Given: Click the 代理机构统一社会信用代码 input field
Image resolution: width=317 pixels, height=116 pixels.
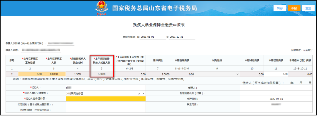Looking at the screenshot, I should point(106,110).
